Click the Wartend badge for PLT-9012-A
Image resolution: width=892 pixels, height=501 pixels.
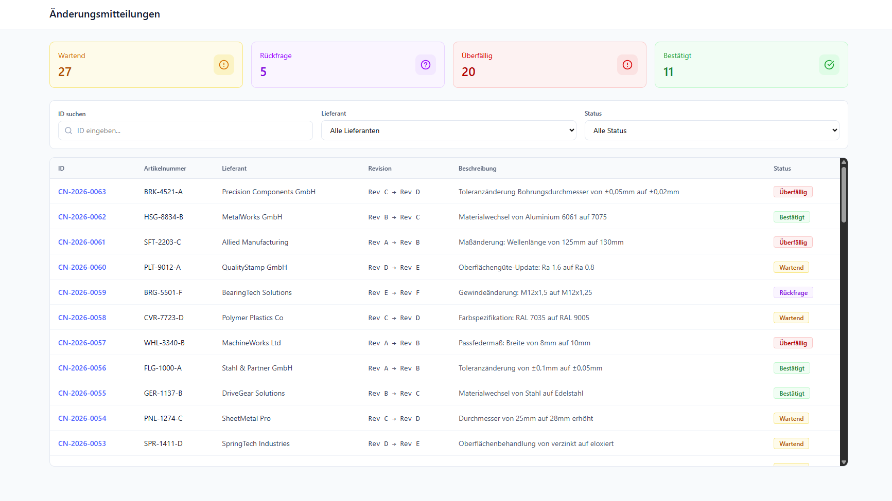tap(791, 267)
